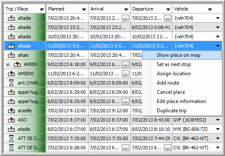Click departure ellipsis button in first altadis row
The image size is (225, 156).
point(168,18)
